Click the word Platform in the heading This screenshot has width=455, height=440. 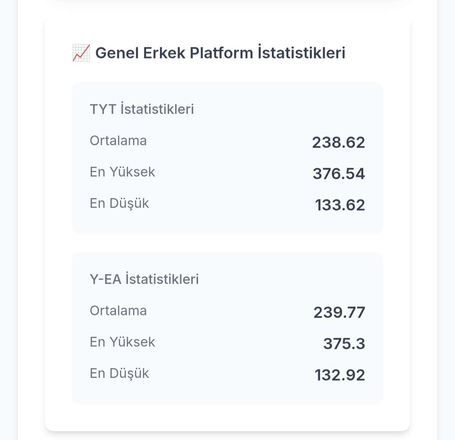pos(222,53)
